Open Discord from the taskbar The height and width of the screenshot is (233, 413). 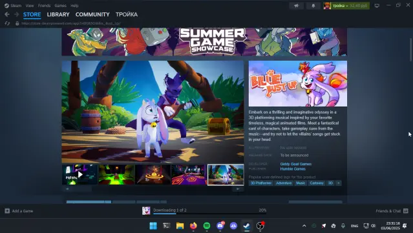click(x=220, y=226)
